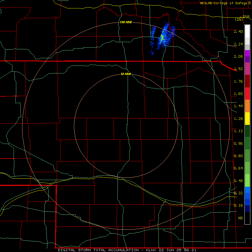Select the light sky-blue legend swatch
The height and width of the screenshot is (252, 252).
[x=247, y=190]
